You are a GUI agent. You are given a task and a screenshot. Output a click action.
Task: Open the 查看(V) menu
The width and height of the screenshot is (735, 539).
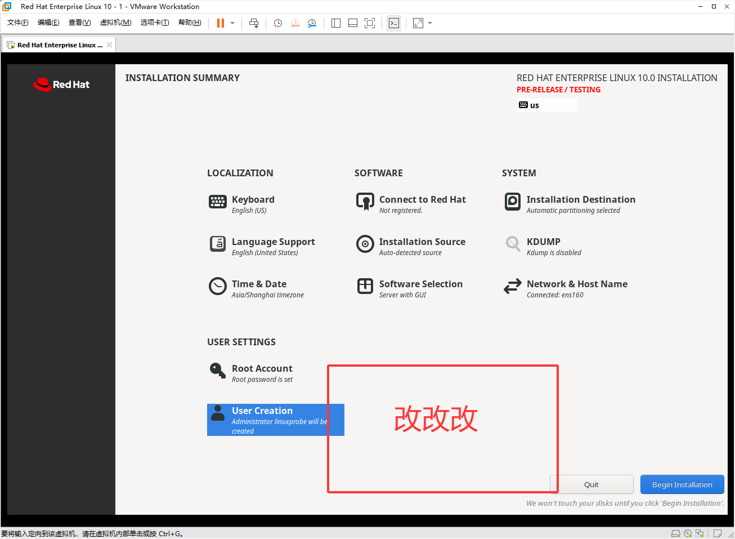[79, 23]
